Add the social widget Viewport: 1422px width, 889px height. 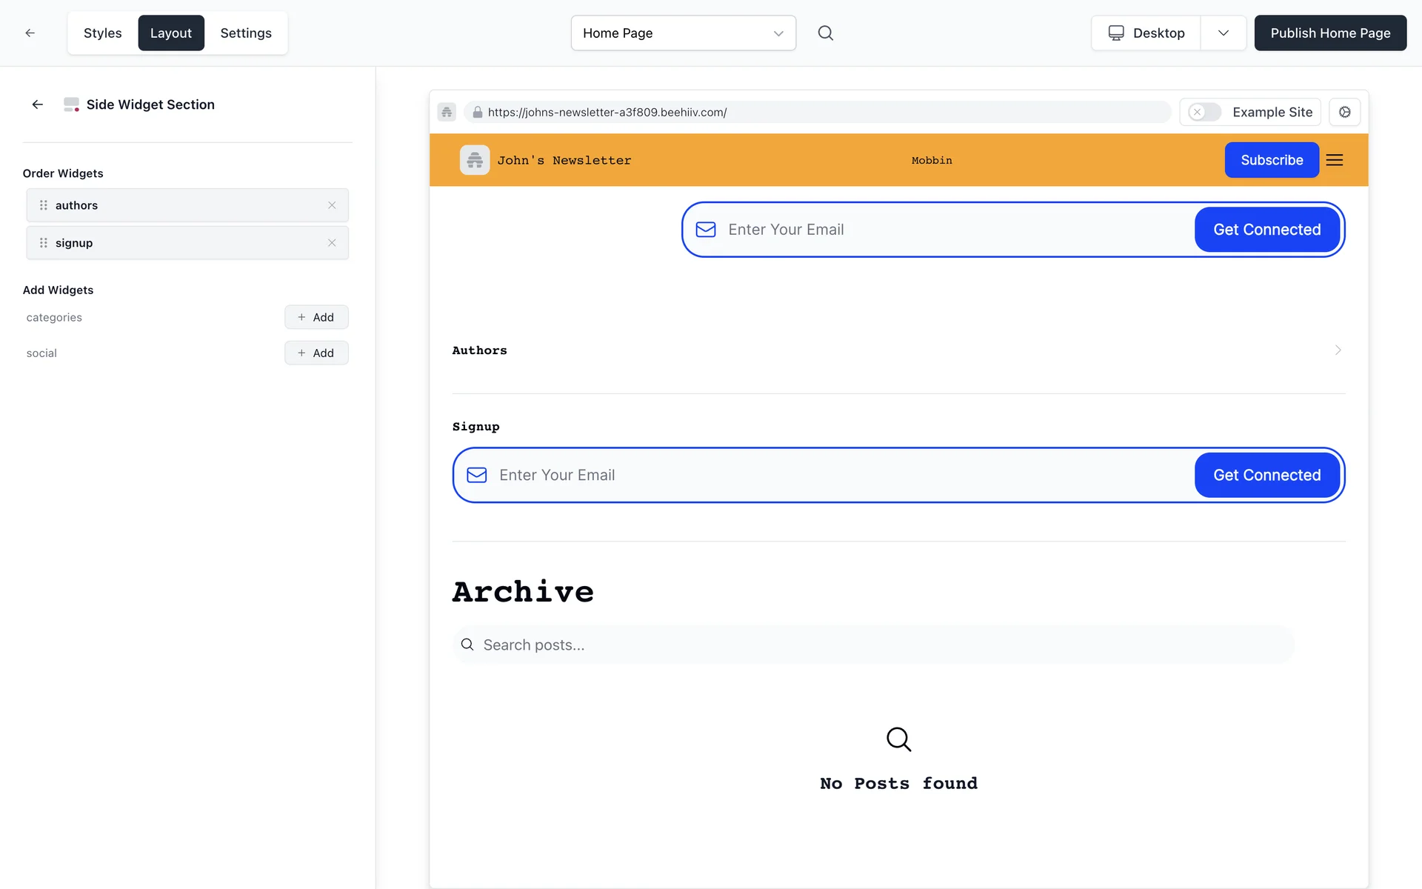coord(316,353)
